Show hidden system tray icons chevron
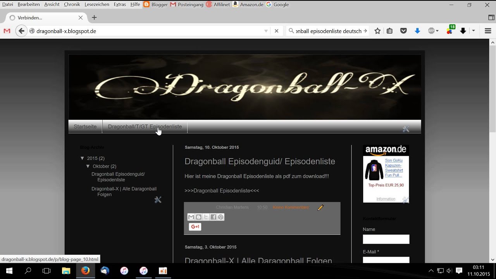This screenshot has width=496, height=279. pos(431,270)
